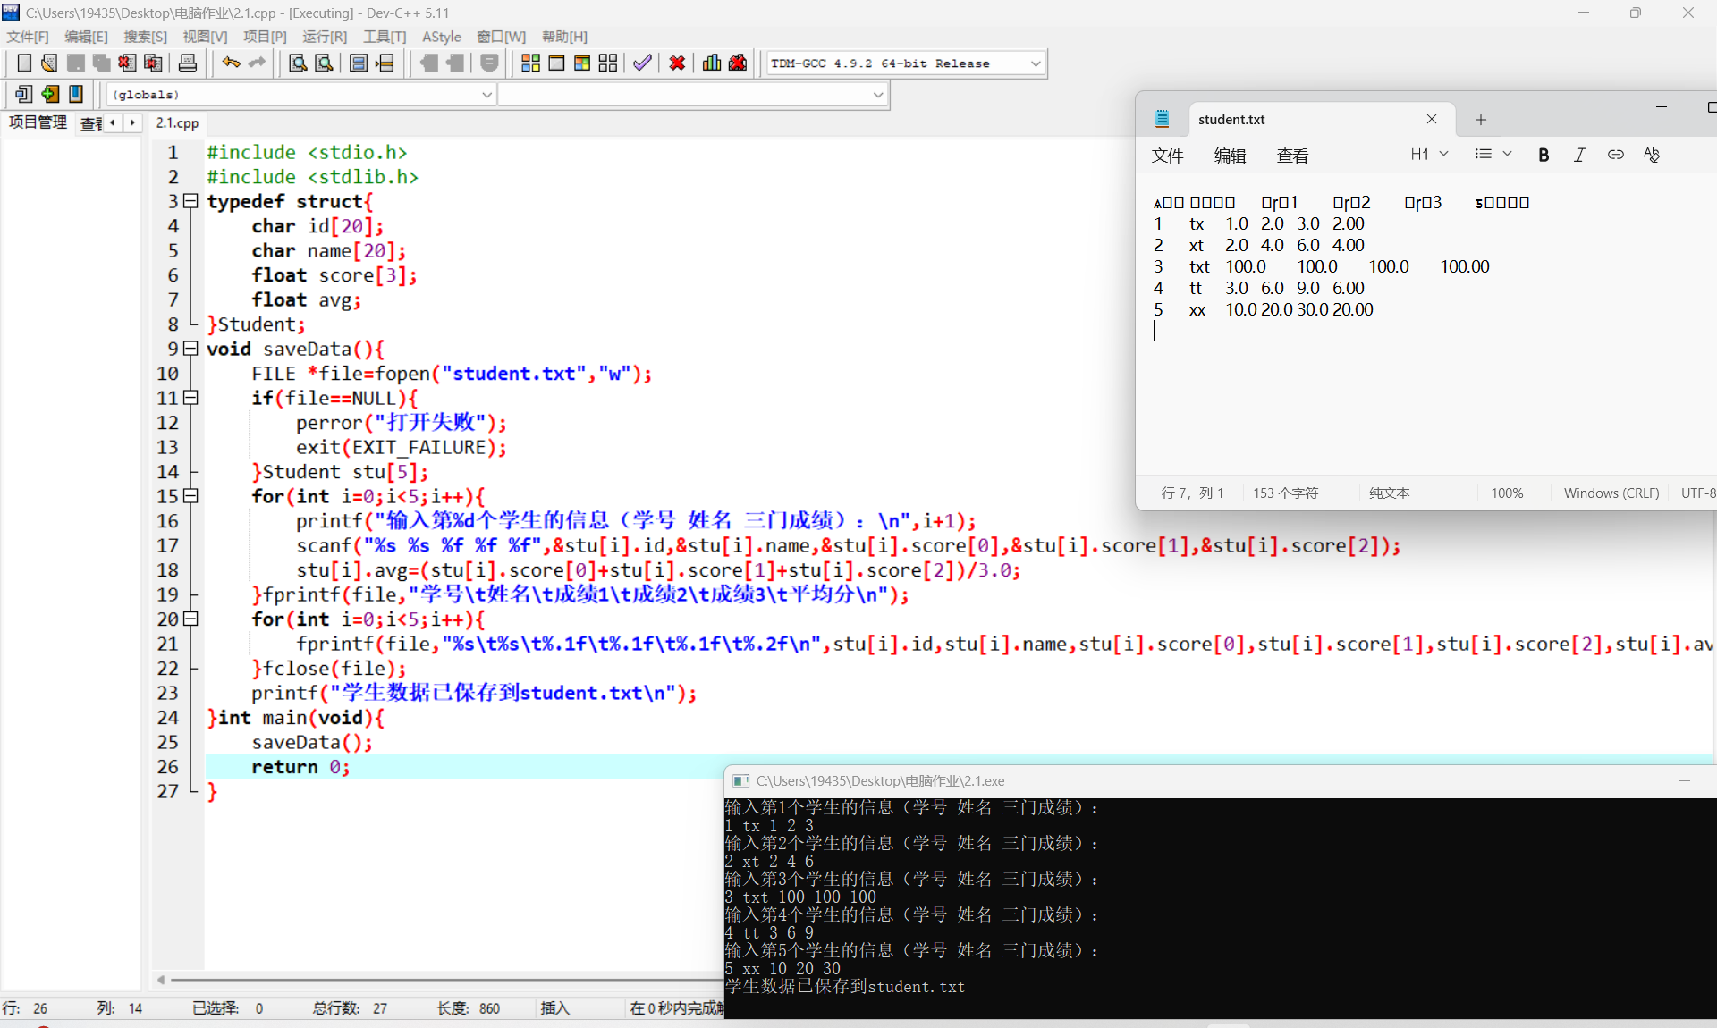The image size is (1717, 1028).
Task: Open the 运行[R] menu
Action: tap(324, 37)
